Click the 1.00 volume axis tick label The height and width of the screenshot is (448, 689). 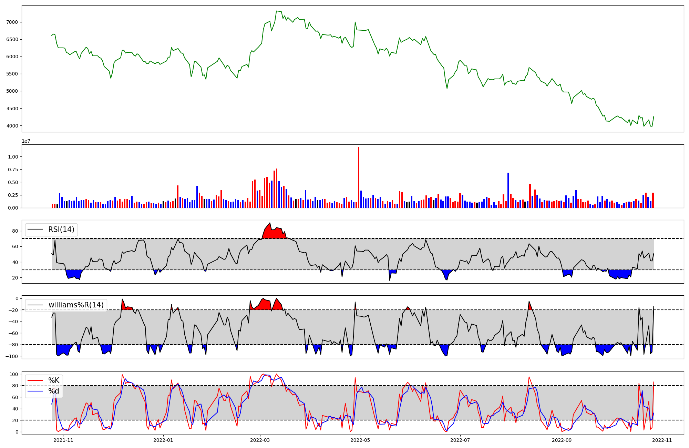pyautogui.click(x=12, y=157)
